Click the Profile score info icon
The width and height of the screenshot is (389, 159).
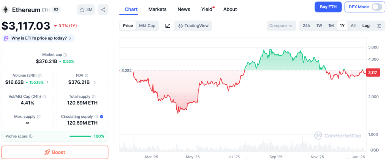click(31, 136)
